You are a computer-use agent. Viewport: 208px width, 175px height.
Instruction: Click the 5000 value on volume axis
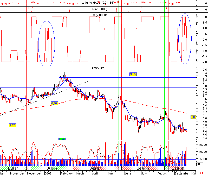[203, 159]
